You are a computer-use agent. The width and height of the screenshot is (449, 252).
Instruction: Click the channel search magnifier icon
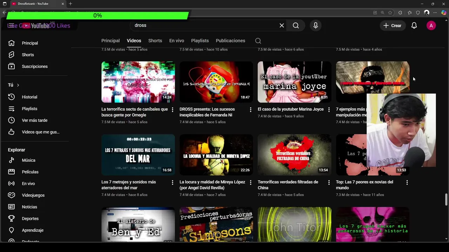(x=258, y=41)
